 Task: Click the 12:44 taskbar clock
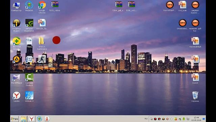[x=196, y=118]
